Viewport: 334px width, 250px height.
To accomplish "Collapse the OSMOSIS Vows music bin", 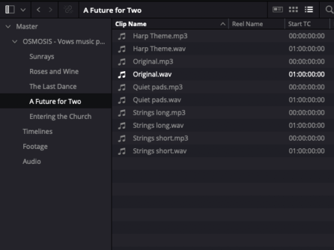I will click(x=14, y=42).
